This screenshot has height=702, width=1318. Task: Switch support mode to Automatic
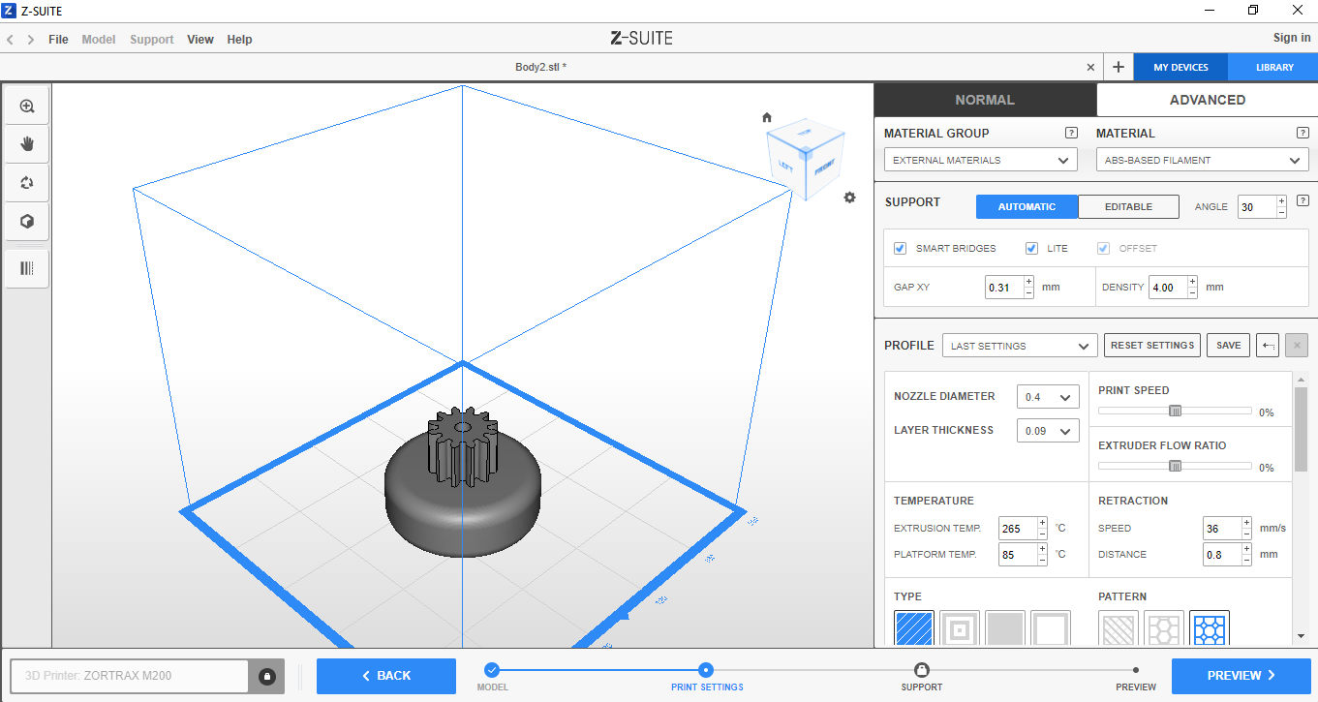[x=1027, y=206]
